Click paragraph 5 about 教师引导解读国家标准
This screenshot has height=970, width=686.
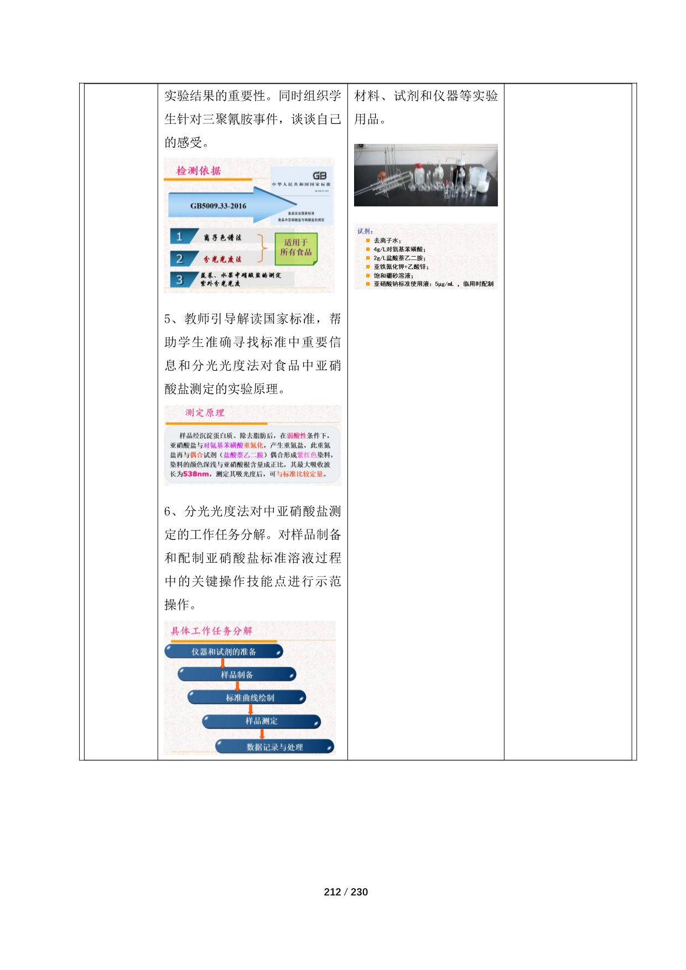(252, 354)
